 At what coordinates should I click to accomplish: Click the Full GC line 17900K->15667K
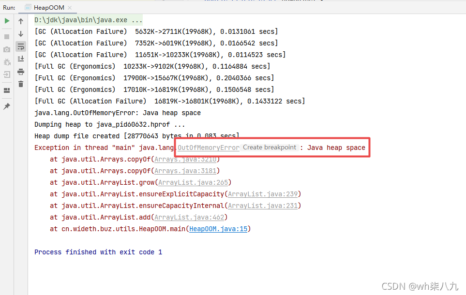pyautogui.click(x=154, y=78)
